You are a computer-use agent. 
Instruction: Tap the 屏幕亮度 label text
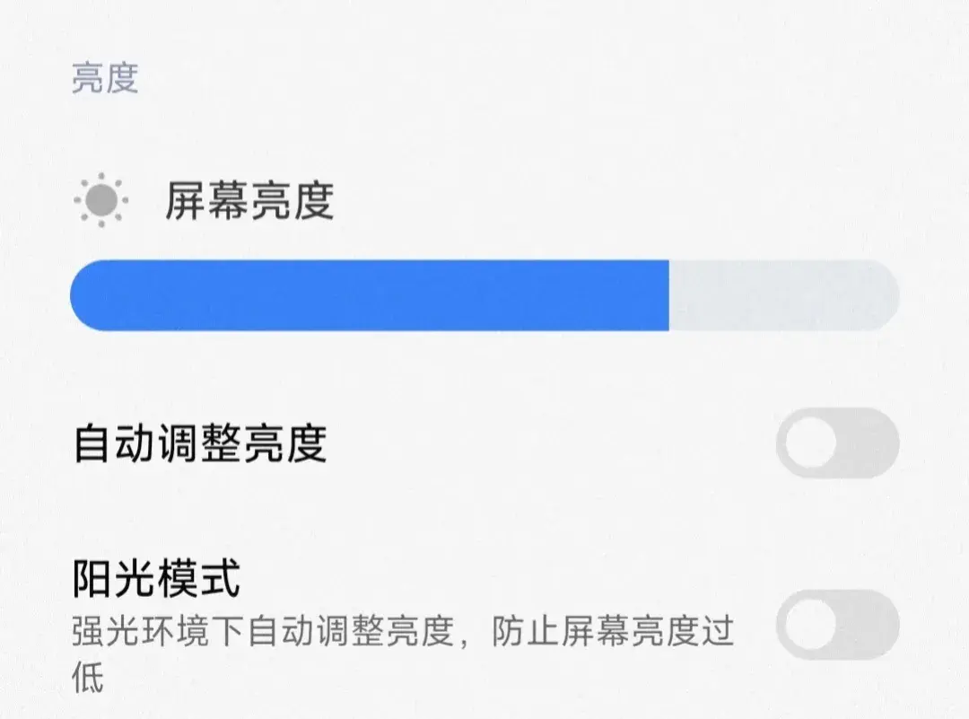pos(249,200)
